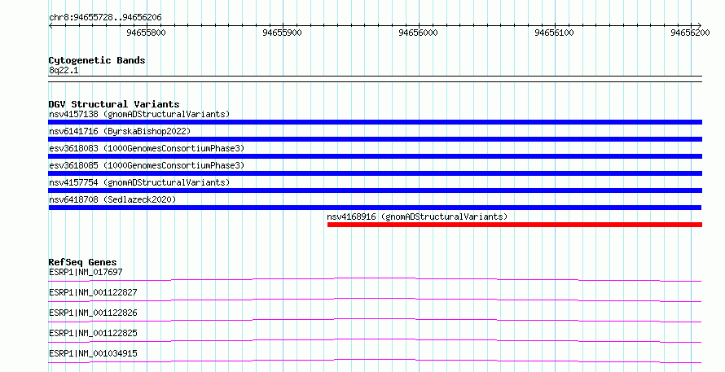Click the chr8:94655728..94656206 region label

105,18
